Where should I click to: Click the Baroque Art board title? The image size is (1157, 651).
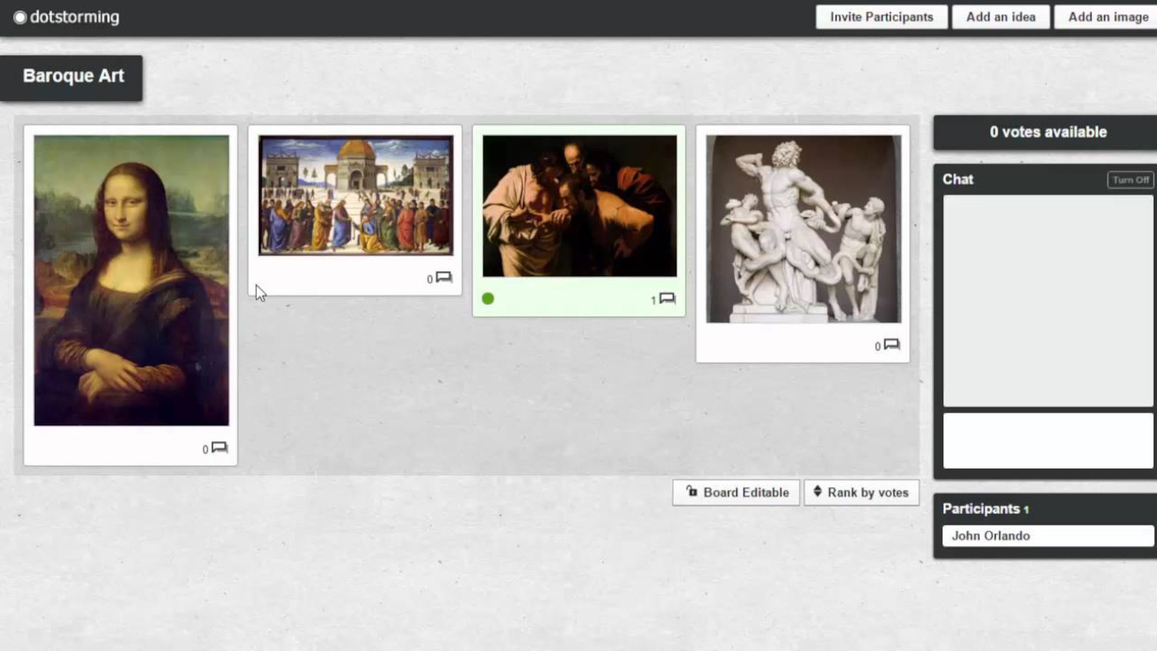coord(73,76)
